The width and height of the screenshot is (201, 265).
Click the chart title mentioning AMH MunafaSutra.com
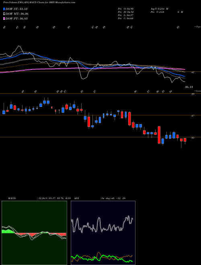coord(39,2)
